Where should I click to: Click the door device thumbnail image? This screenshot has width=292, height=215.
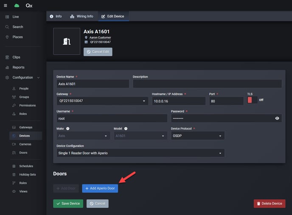click(x=67, y=41)
